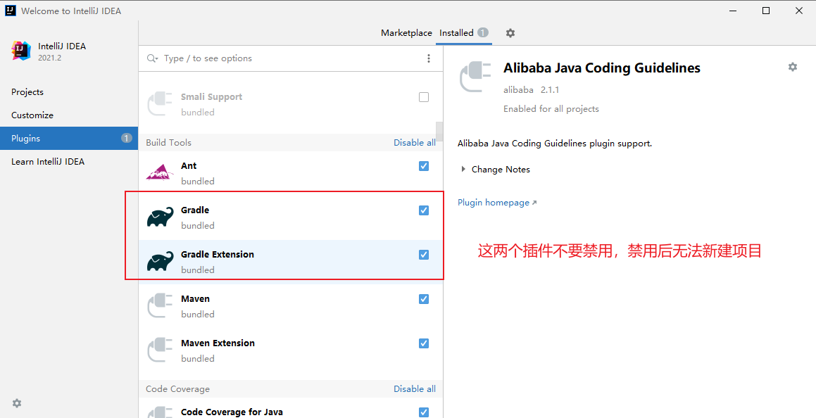
Task: Click the updates badge on Installed tab
Action: pyautogui.click(x=483, y=33)
